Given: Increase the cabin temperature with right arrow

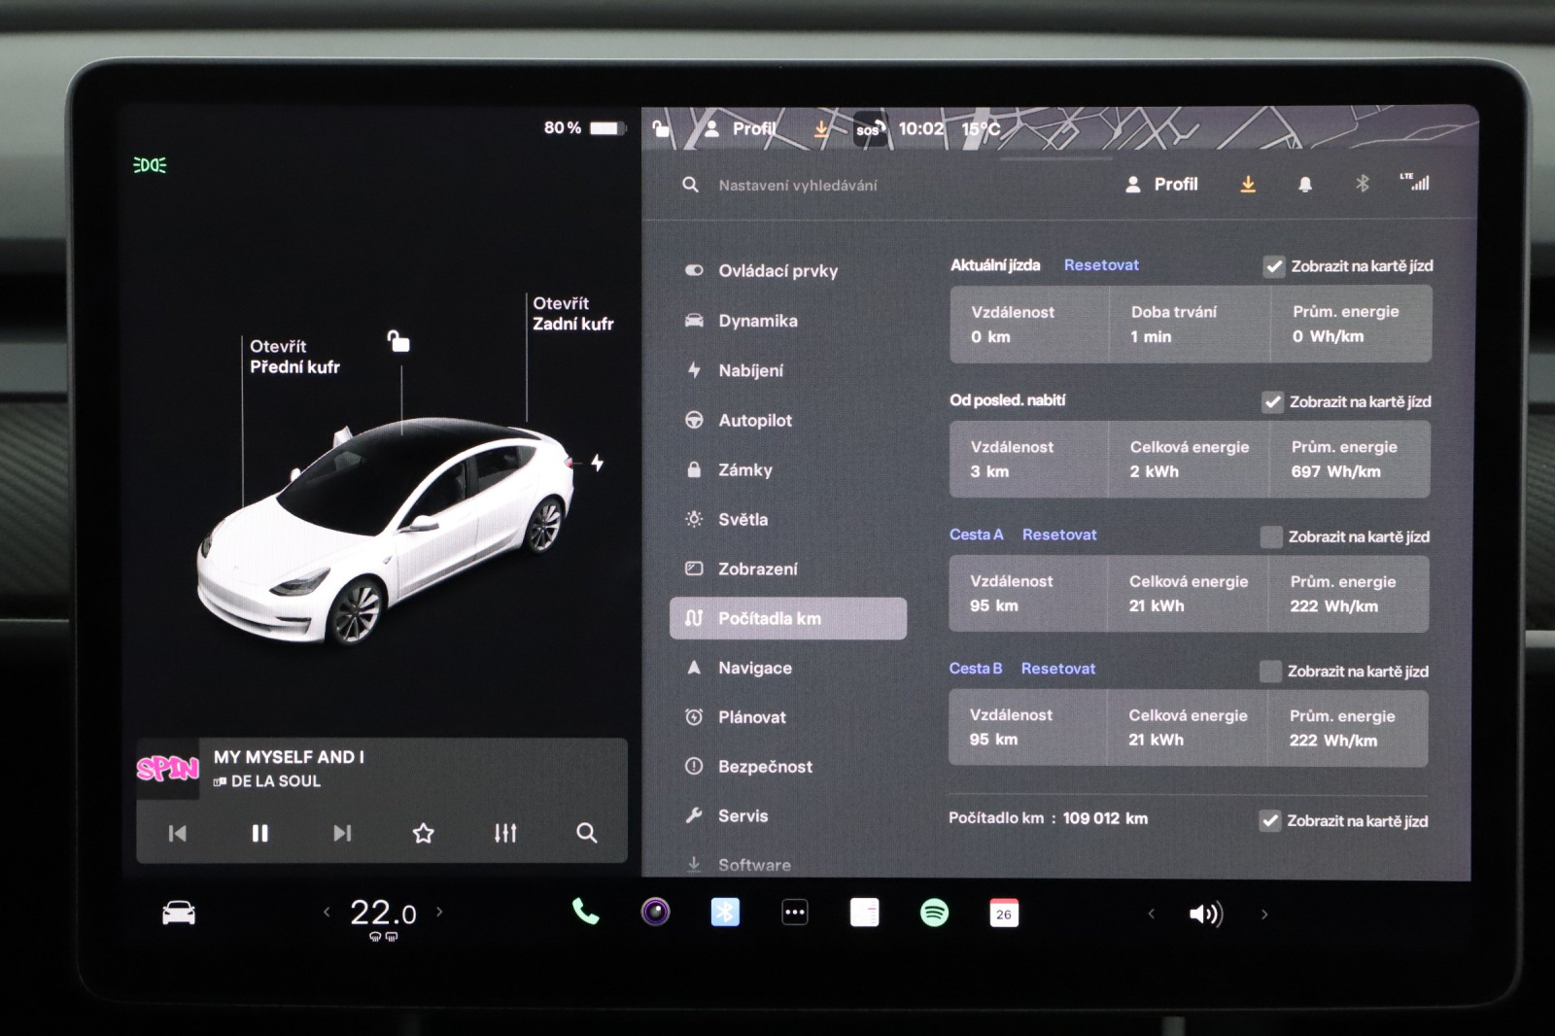Looking at the screenshot, I should 439,912.
